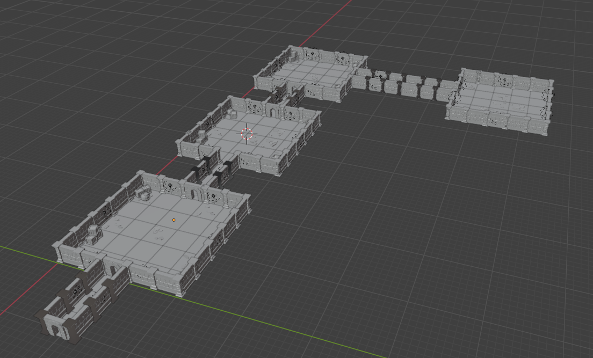This screenshot has height=358, width=593.
Task: Click the 3D cursor crosshair in the viewport
Action: pos(247,134)
